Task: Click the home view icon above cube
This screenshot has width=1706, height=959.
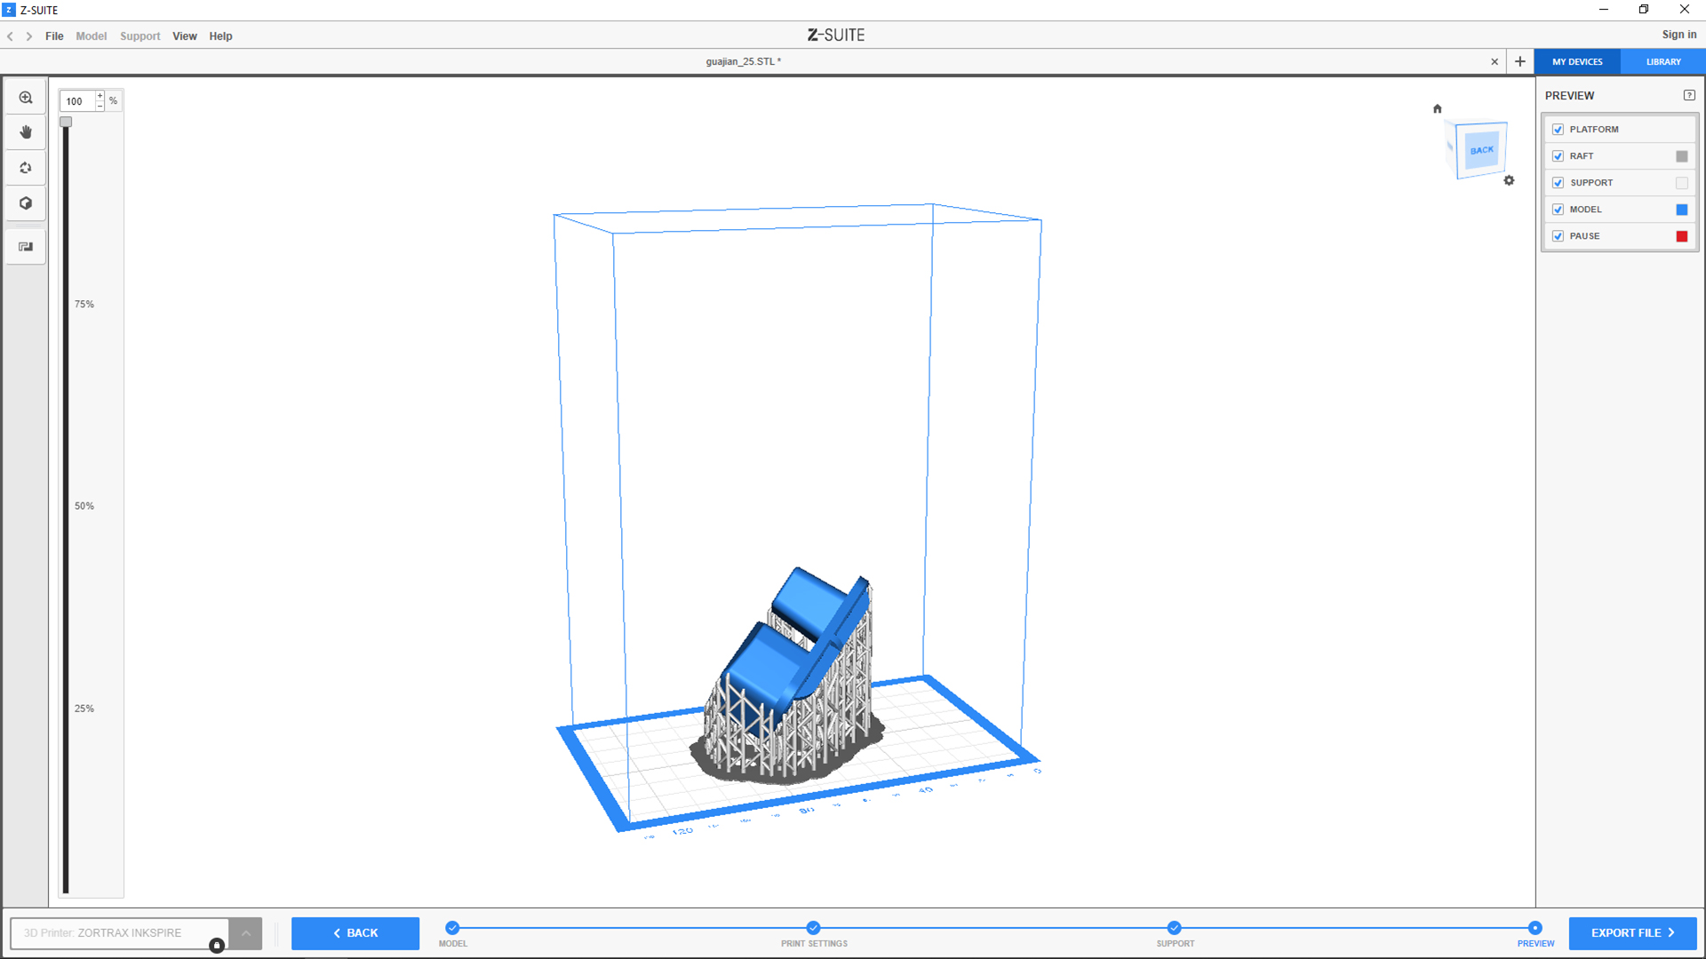Action: 1437,109
